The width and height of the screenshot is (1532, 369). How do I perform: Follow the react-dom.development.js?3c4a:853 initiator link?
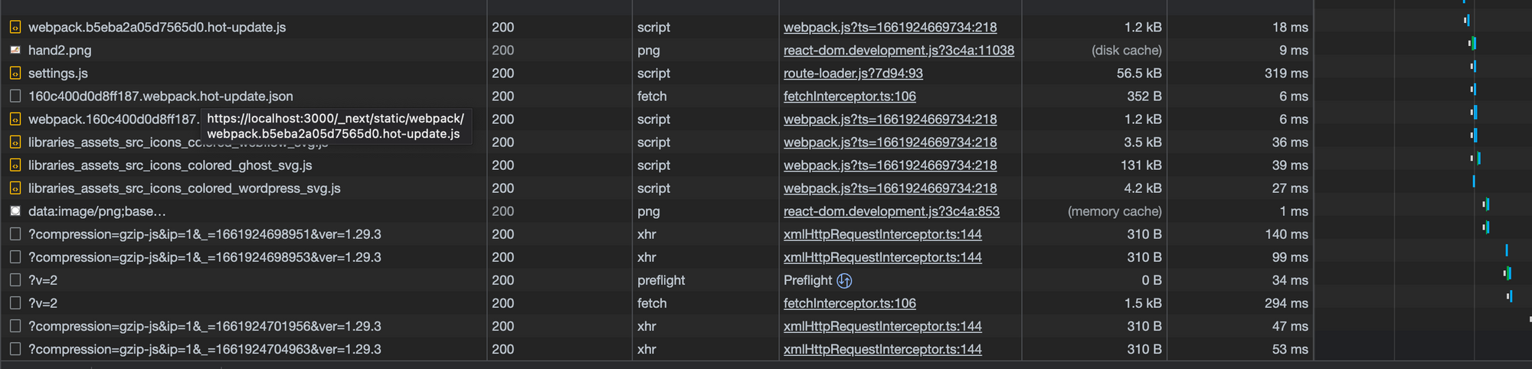pyautogui.click(x=891, y=211)
